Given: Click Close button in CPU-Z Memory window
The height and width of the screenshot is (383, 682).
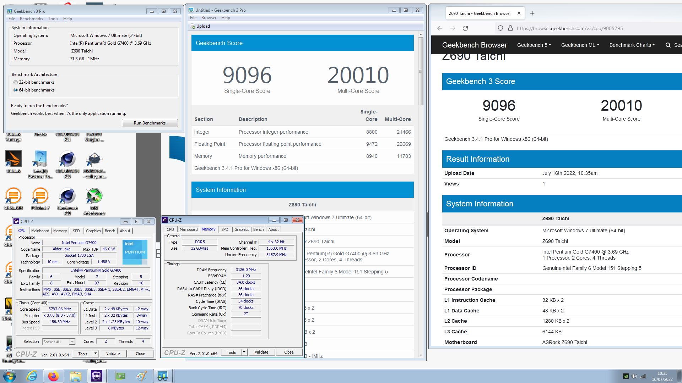Looking at the screenshot, I should [x=289, y=352].
